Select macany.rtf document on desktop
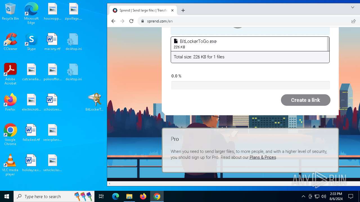Image resolution: width=360 pixels, height=202 pixels. click(53, 42)
